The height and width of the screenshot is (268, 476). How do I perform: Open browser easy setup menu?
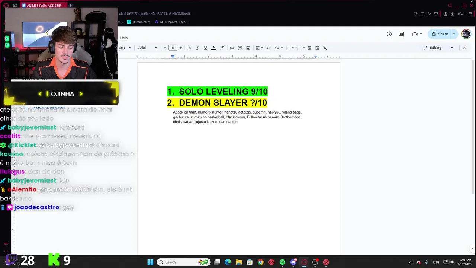[x=470, y=14]
